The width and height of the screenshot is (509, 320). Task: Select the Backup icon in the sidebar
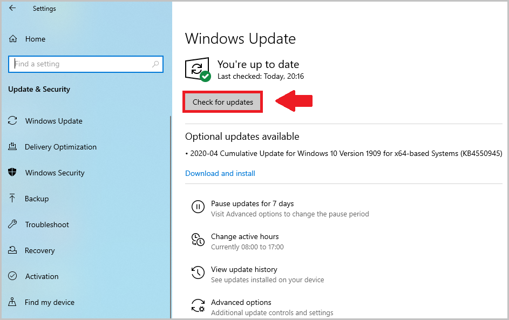click(x=12, y=199)
